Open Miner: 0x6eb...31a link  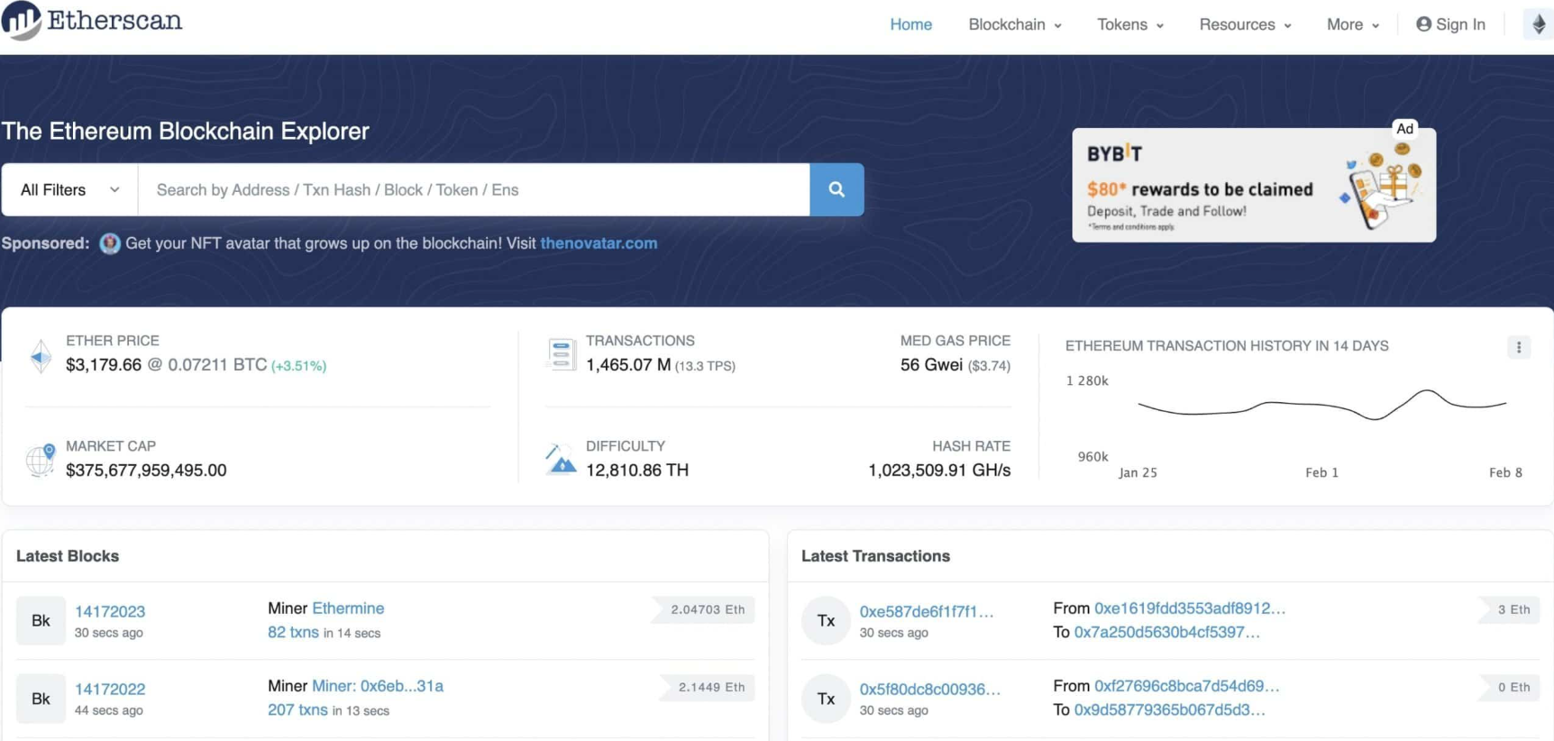tap(378, 686)
